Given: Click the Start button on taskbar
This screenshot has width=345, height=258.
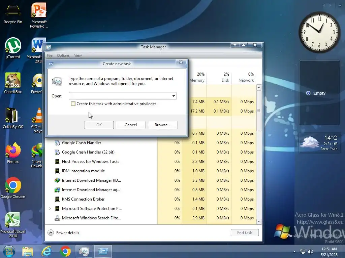Looking at the screenshot, I should (x=9, y=251).
